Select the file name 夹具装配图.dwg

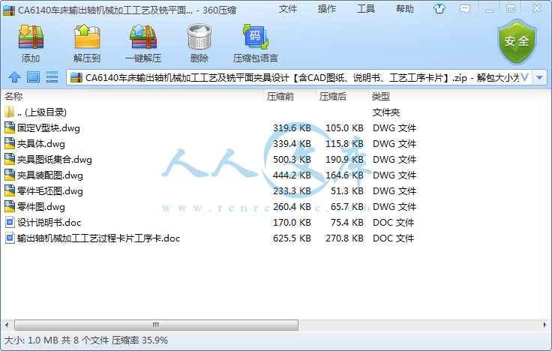coord(50,175)
